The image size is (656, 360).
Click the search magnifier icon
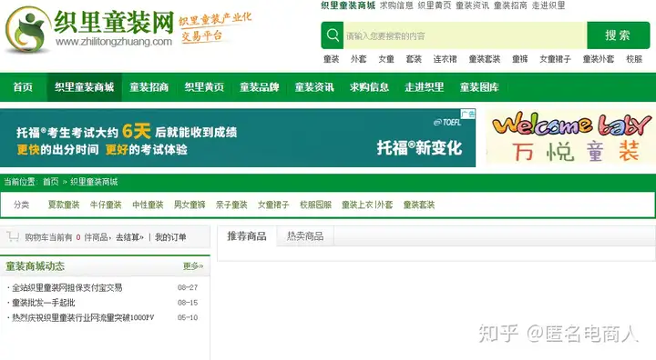pyautogui.click(x=333, y=35)
